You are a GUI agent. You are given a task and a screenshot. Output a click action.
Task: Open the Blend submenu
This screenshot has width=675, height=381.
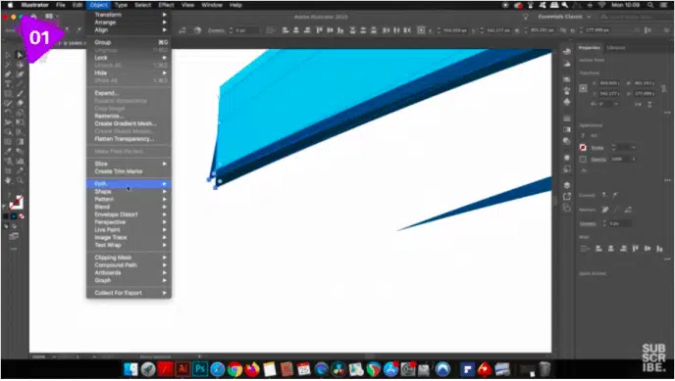pyautogui.click(x=129, y=207)
